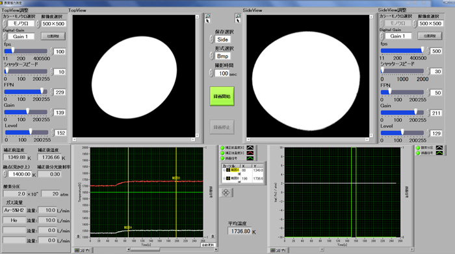Screen dimensions: 455x254
Task: Click stepper next to SideView fps value 500
Action: pos(428,51)
